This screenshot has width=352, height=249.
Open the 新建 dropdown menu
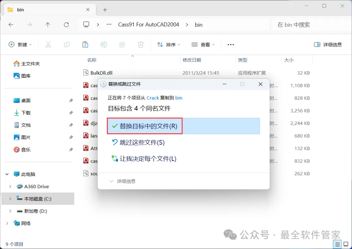pyautogui.click(x=20, y=45)
